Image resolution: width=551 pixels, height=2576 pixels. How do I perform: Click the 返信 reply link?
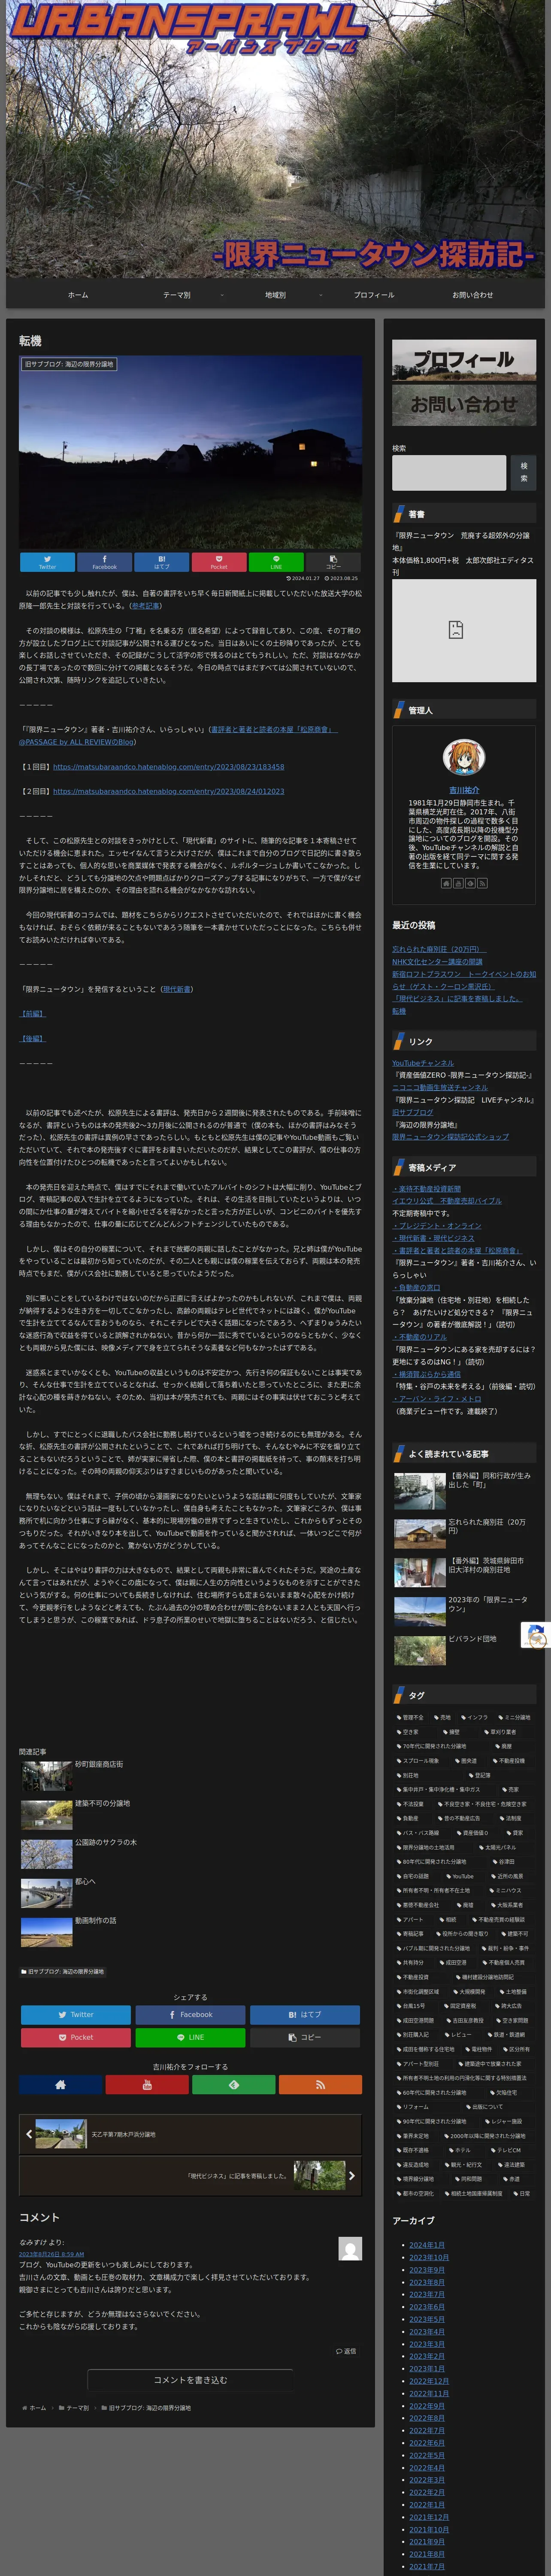[x=346, y=2351]
